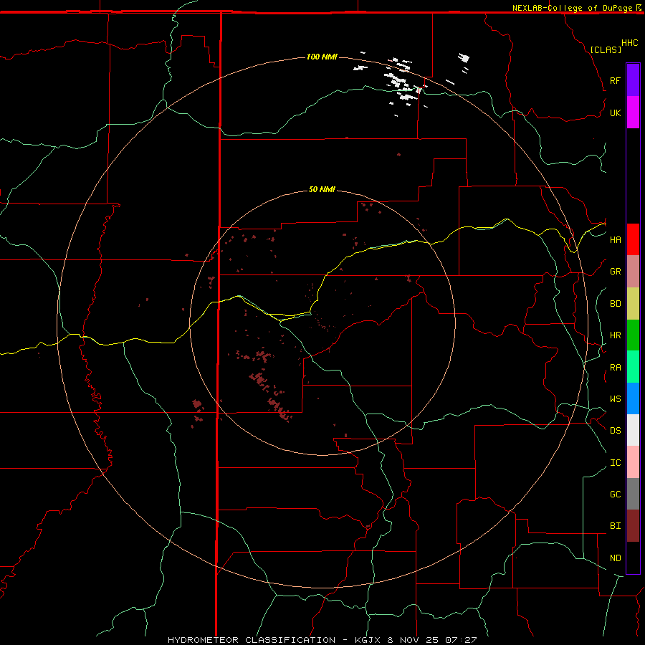Click the GR legend label
The width and height of the screenshot is (645, 645).
pyautogui.click(x=615, y=272)
